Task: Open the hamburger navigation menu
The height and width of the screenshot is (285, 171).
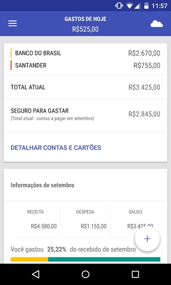Action: pyautogui.click(x=12, y=24)
